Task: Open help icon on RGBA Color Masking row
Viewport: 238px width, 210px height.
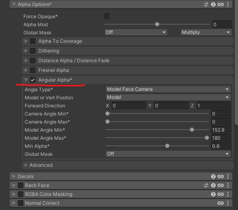Action: (213, 194)
